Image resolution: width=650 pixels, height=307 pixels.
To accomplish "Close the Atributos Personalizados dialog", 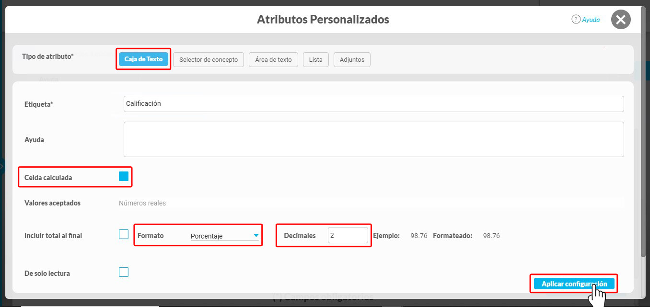I will [621, 20].
